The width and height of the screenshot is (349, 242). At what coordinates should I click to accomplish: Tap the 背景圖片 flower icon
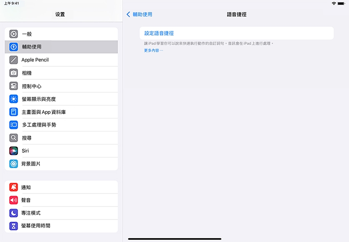pos(14,164)
